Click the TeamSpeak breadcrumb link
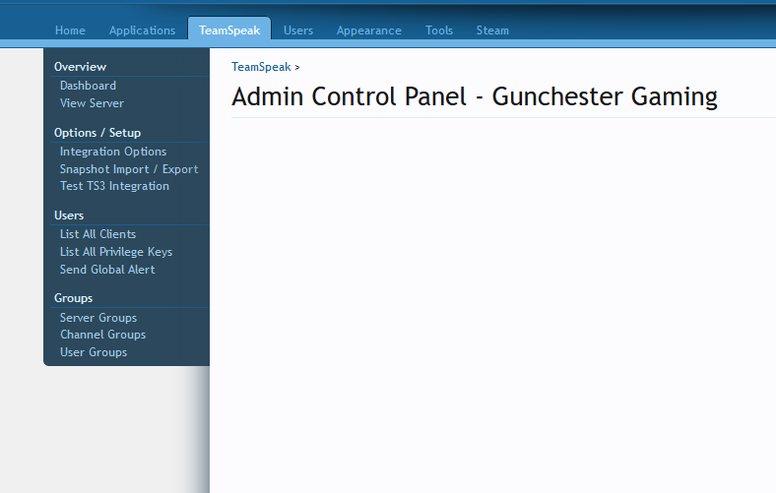The image size is (776, 493). pyautogui.click(x=261, y=67)
